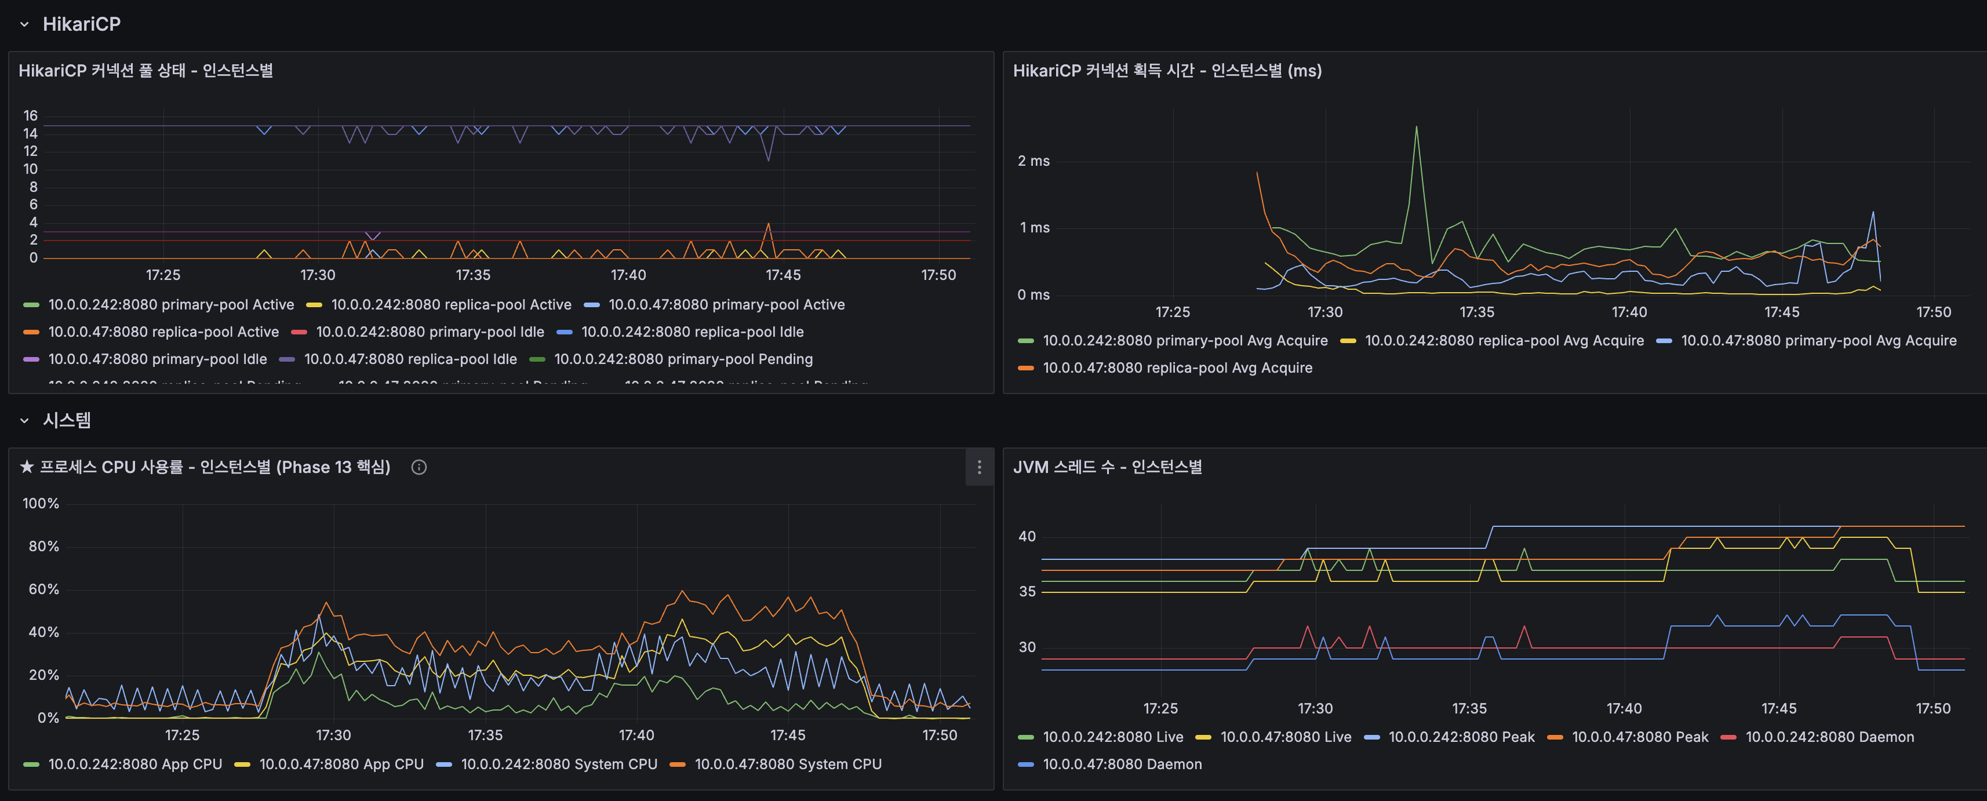Click the 2.5 ms spike in acquire graph
This screenshot has width=1987, height=801.
(1416, 127)
